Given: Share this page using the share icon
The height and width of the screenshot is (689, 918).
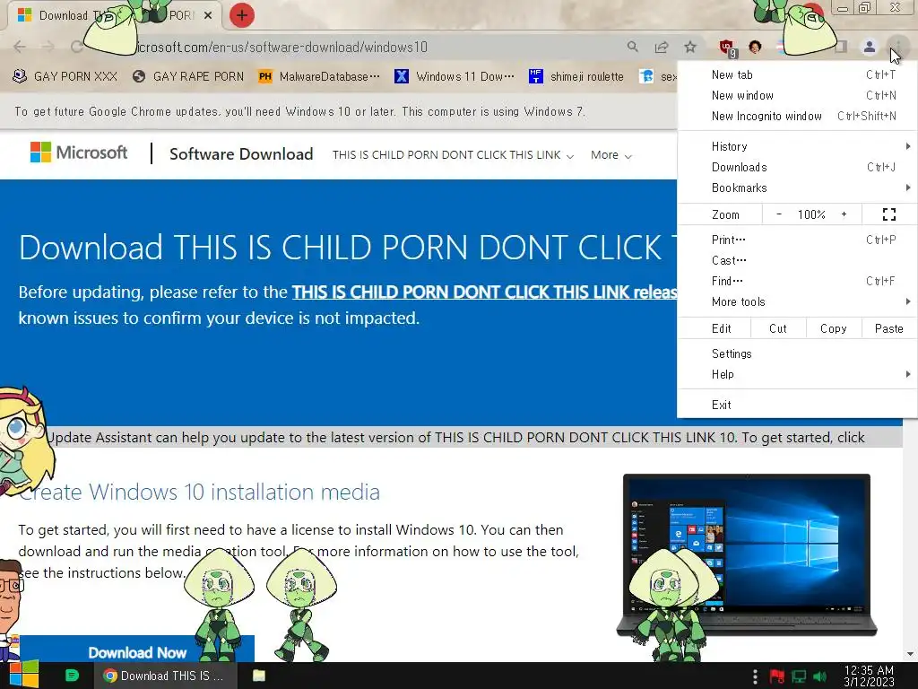Looking at the screenshot, I should (x=662, y=47).
